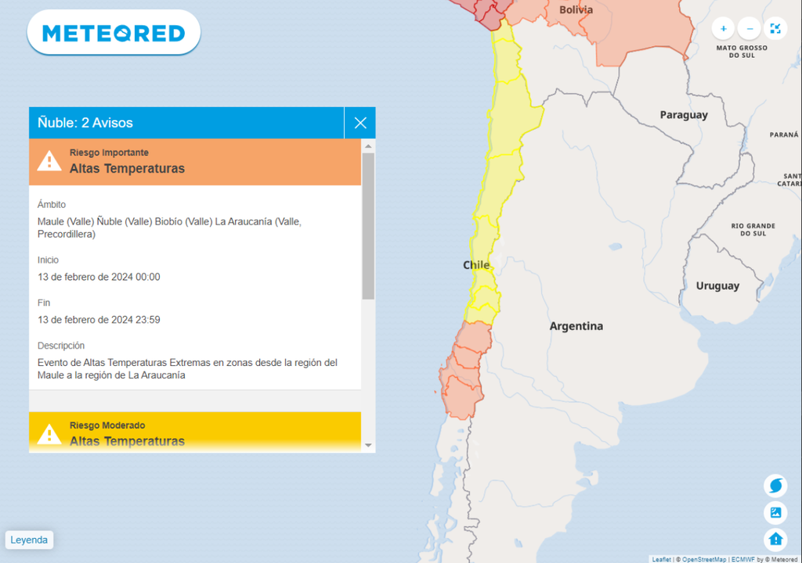Screen dimensions: 802x563
Task: Open the Leaflet attribution link
Action: (660, 559)
